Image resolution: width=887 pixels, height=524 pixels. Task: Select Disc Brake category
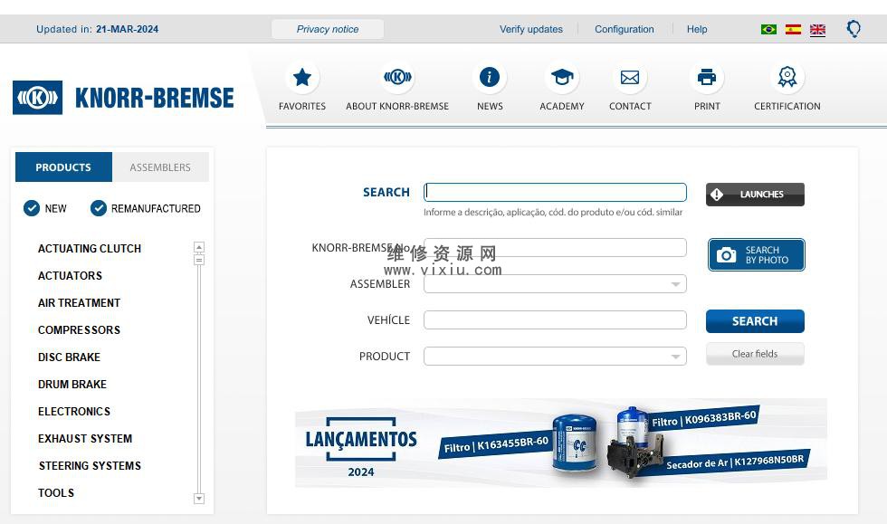(x=69, y=357)
